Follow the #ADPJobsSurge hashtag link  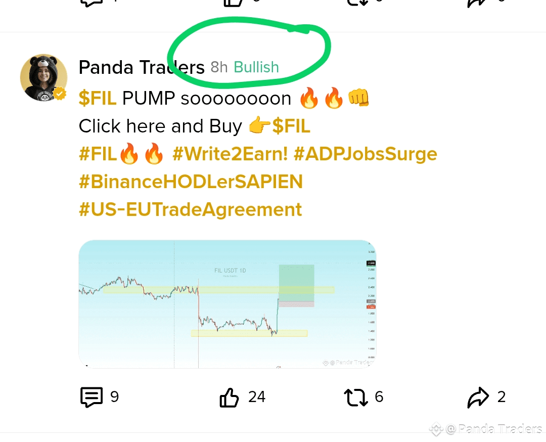(x=365, y=154)
